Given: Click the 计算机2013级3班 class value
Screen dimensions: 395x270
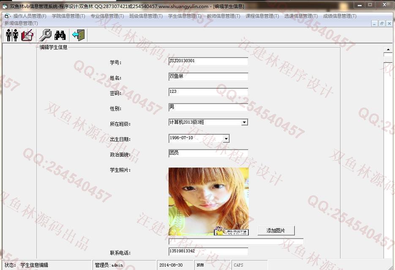Looking at the screenshot, I should 187,122.
